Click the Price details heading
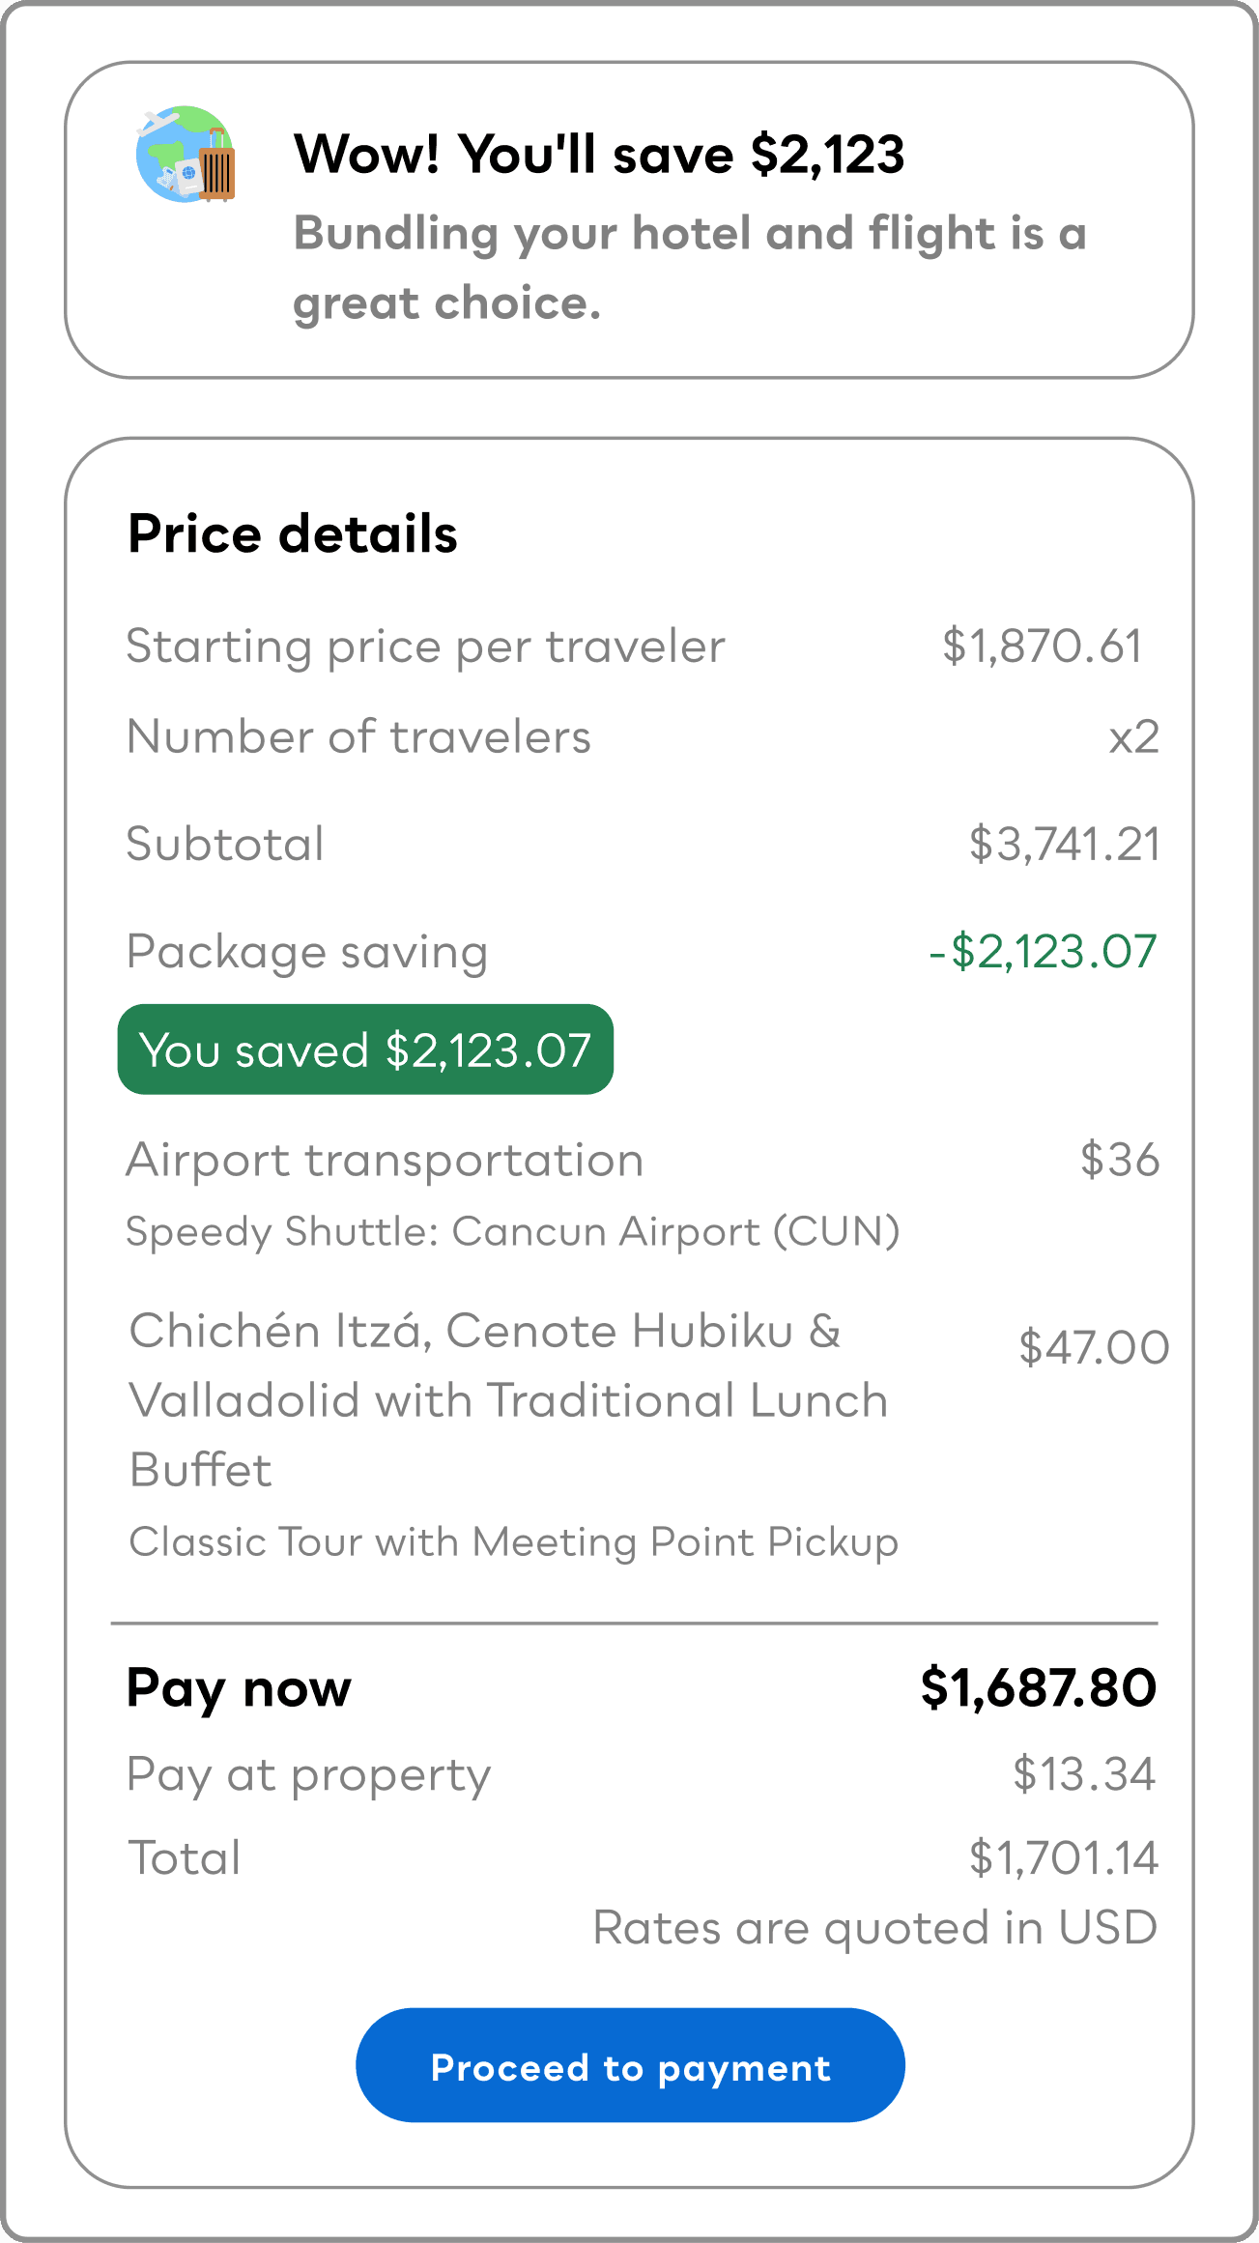The image size is (1259, 2243). (293, 534)
